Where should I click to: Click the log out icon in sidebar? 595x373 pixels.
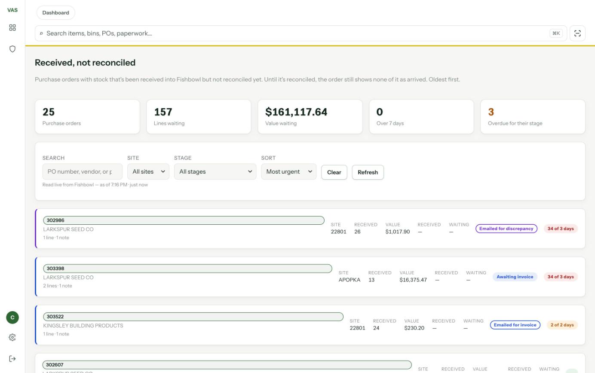(x=12, y=359)
